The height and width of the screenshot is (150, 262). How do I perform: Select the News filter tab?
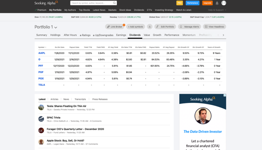[66, 99]
